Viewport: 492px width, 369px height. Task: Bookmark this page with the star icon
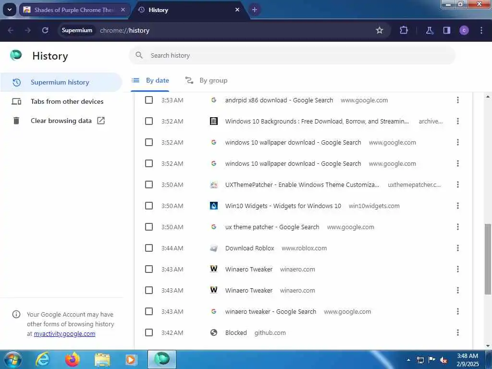[x=380, y=30]
